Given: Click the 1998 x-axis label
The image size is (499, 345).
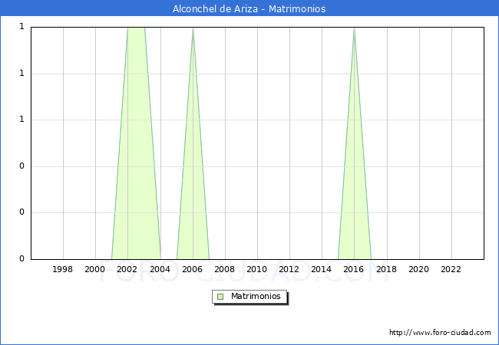Looking at the screenshot, I should point(63,269).
